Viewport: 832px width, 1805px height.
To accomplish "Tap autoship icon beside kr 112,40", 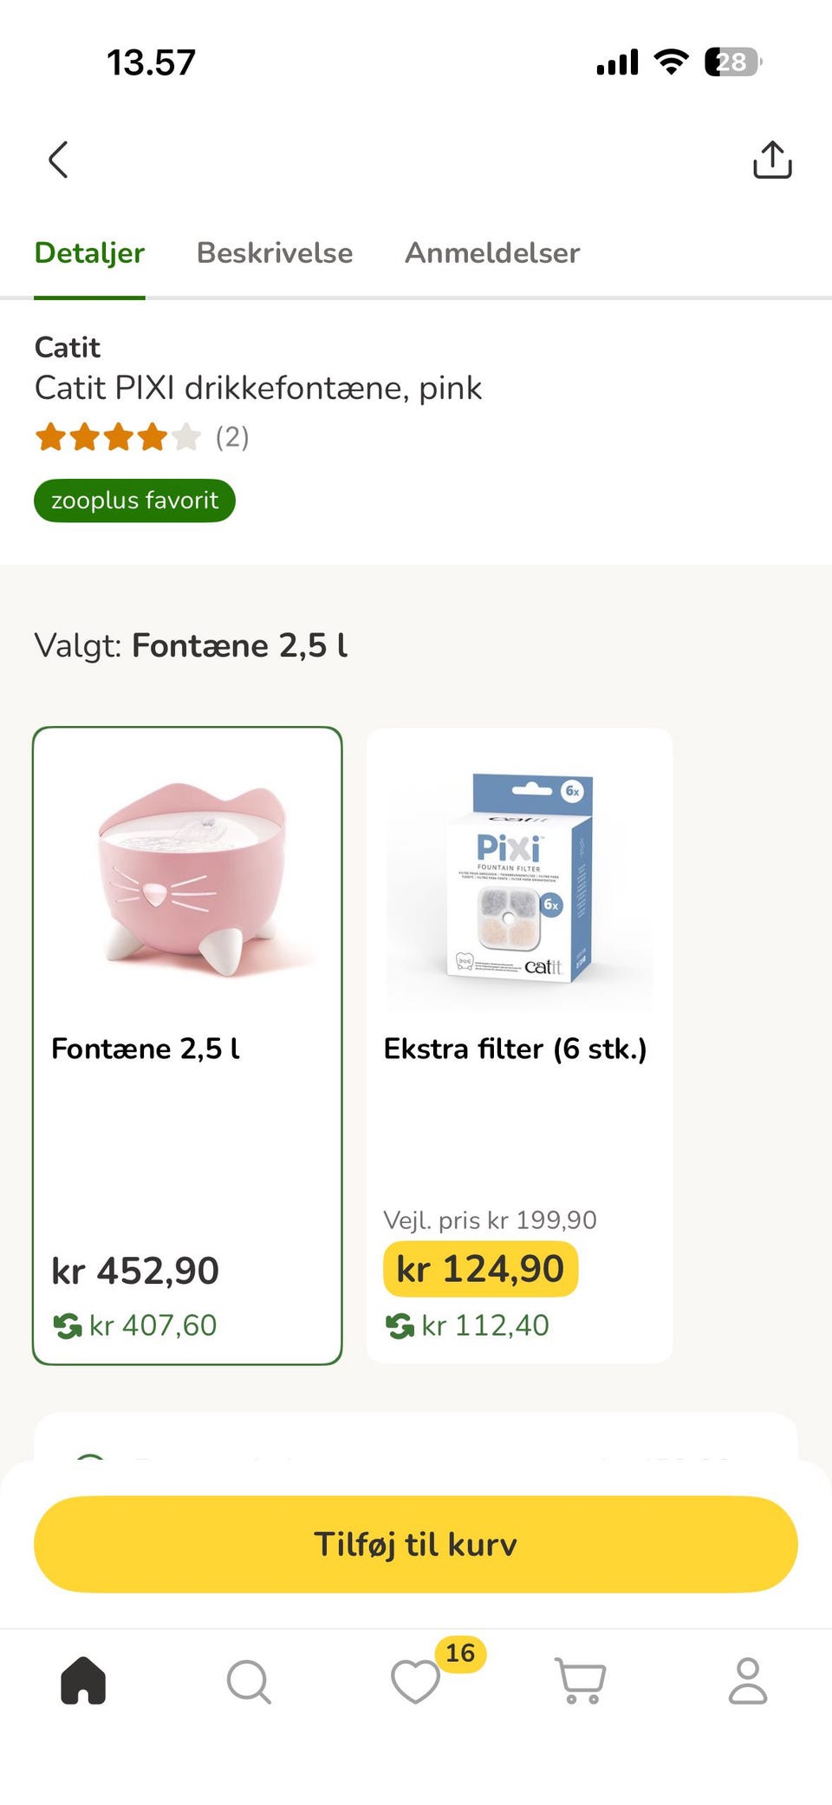I will point(400,1325).
